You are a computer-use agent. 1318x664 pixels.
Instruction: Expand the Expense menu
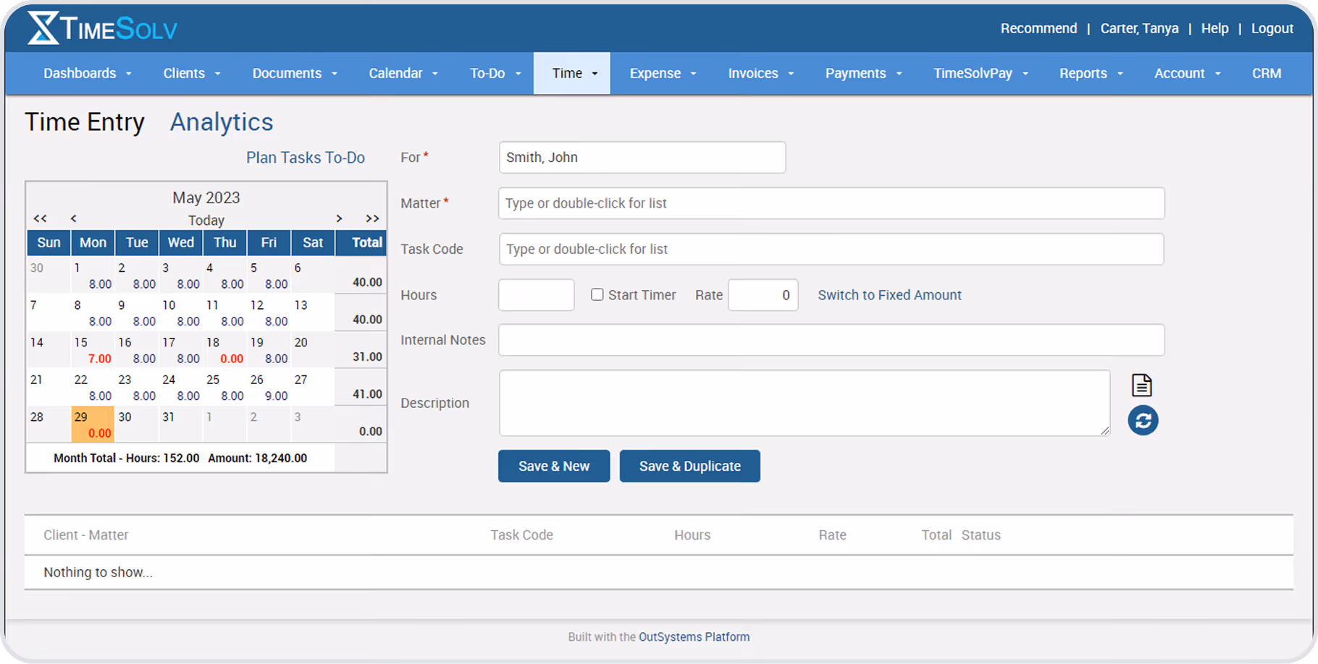pyautogui.click(x=663, y=73)
